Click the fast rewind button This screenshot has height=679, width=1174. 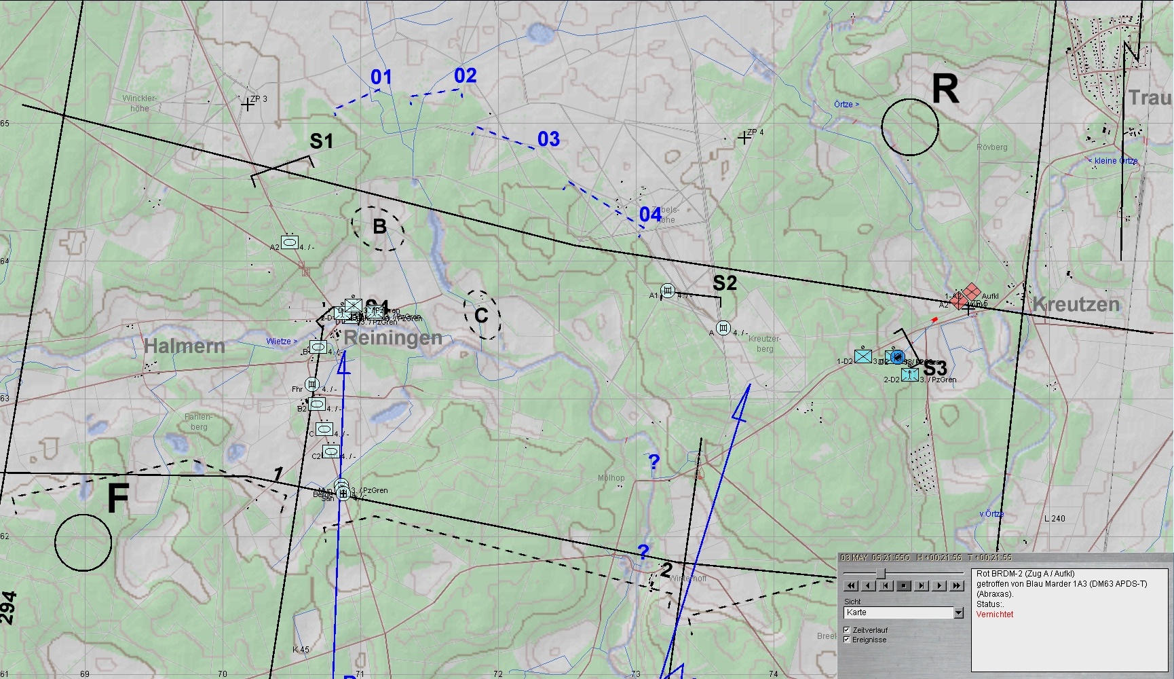pyautogui.click(x=851, y=586)
